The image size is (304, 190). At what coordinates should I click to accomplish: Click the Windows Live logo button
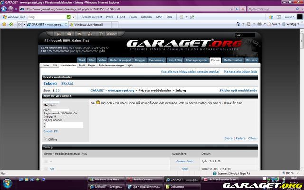14,17
